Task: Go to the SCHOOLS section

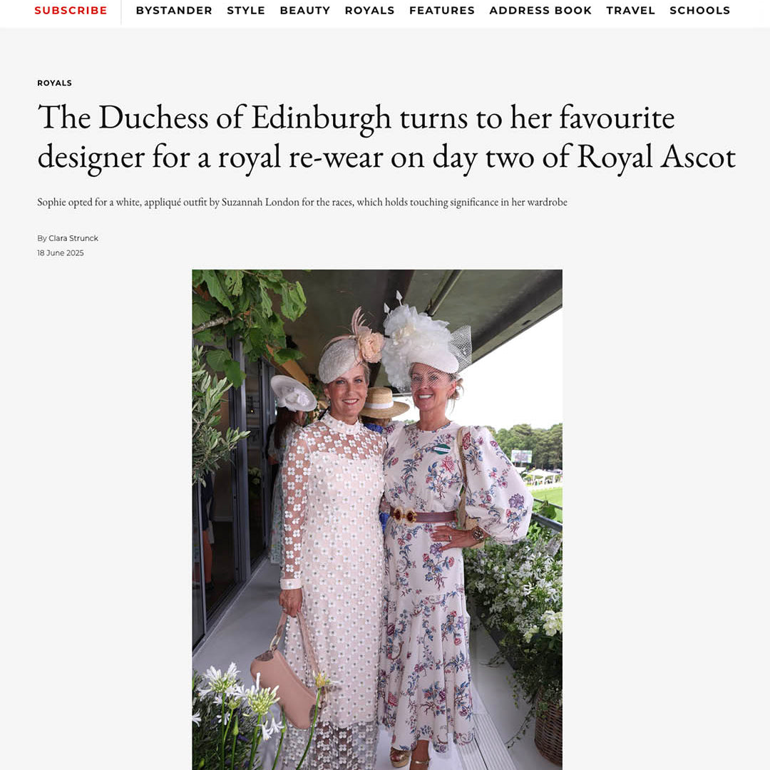Action: click(700, 10)
